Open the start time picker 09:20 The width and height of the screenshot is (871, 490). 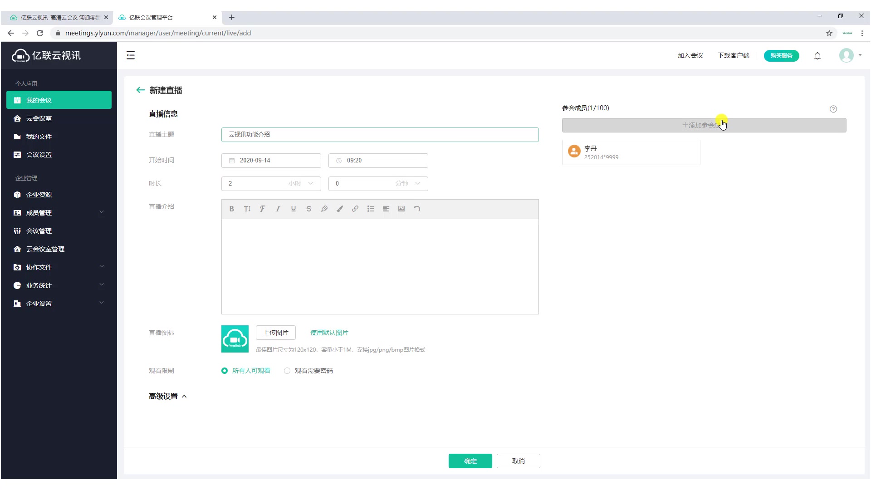click(x=378, y=160)
